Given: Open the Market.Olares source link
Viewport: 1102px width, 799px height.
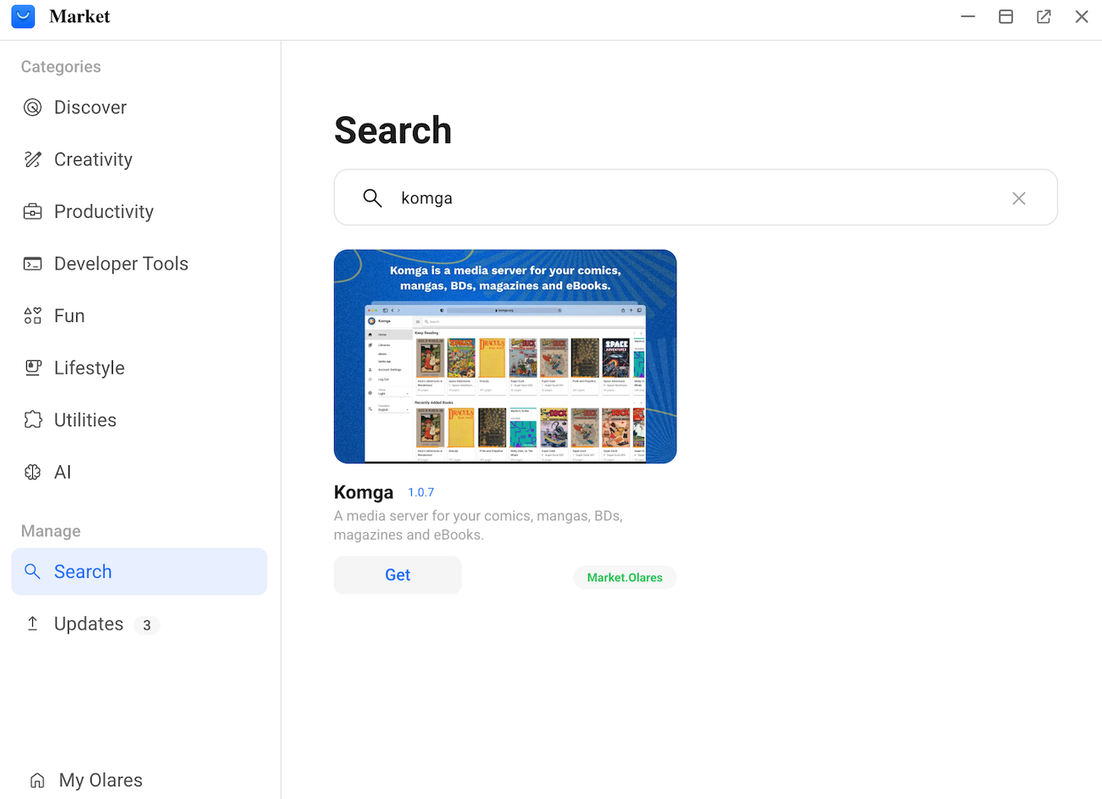Looking at the screenshot, I should (624, 577).
